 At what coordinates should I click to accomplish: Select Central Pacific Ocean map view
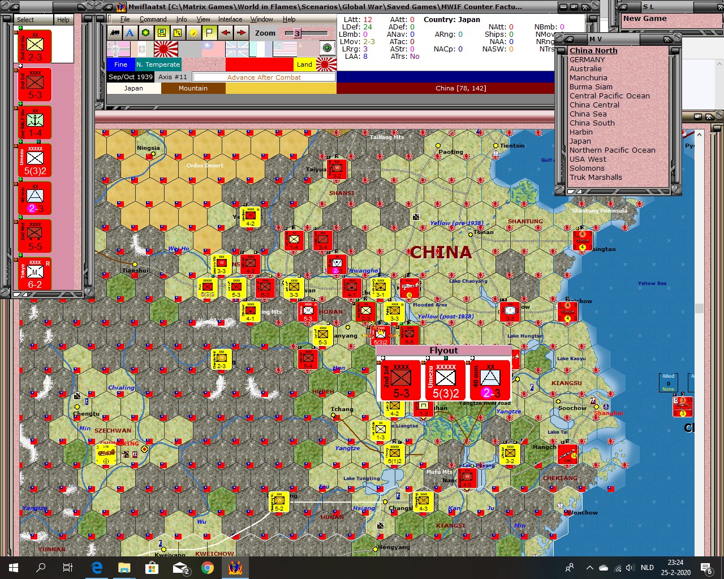pyautogui.click(x=610, y=96)
